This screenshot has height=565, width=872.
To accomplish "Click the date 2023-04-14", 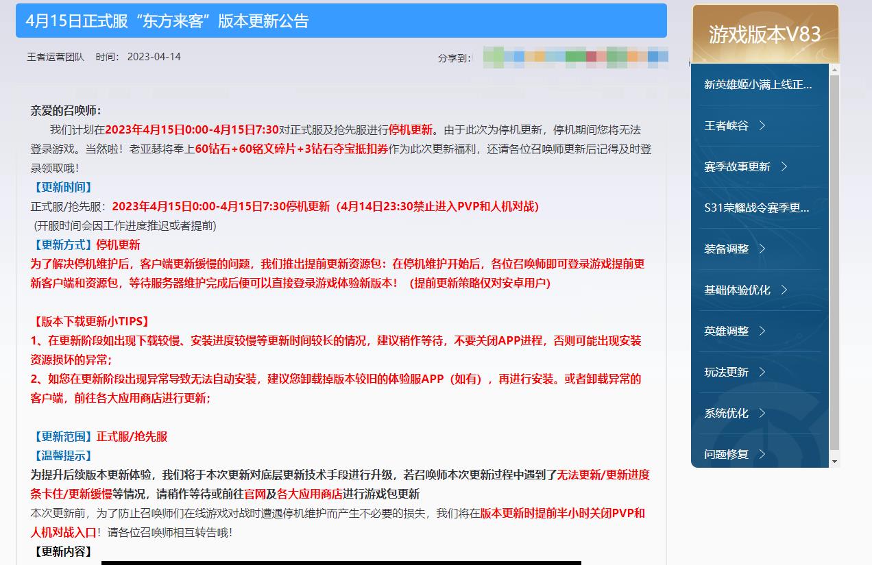I will coord(154,57).
